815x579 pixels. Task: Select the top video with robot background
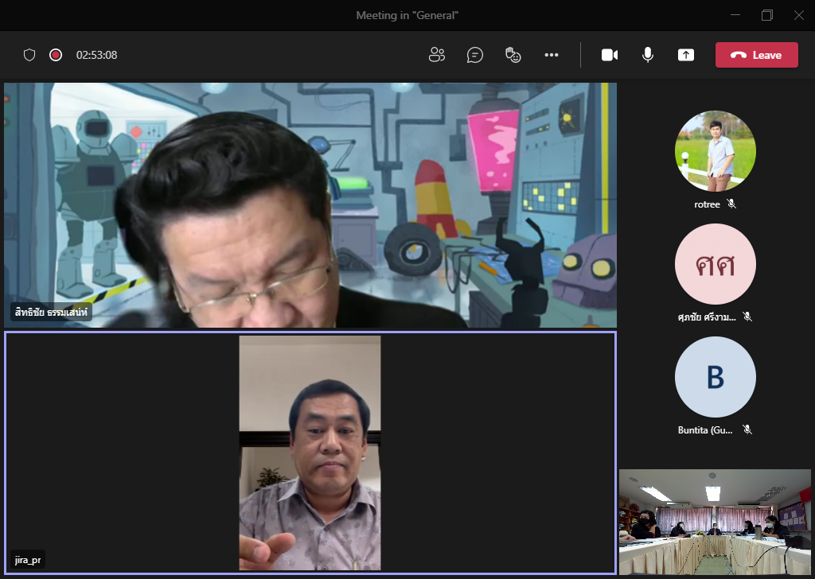tap(310, 205)
